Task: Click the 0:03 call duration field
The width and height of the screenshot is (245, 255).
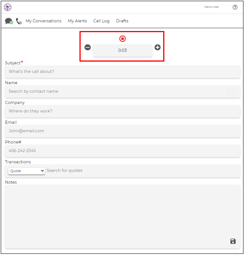Action: (x=122, y=50)
